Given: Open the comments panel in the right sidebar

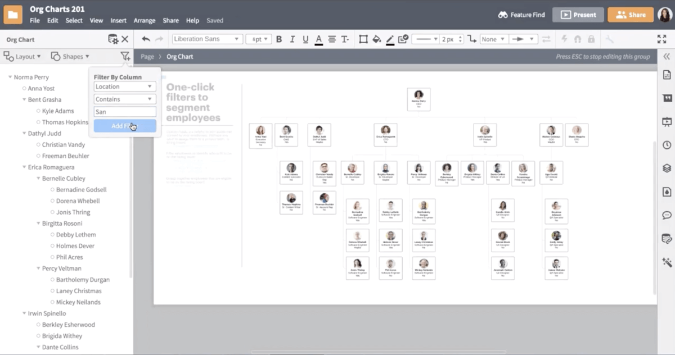Looking at the screenshot, I should tap(667, 215).
